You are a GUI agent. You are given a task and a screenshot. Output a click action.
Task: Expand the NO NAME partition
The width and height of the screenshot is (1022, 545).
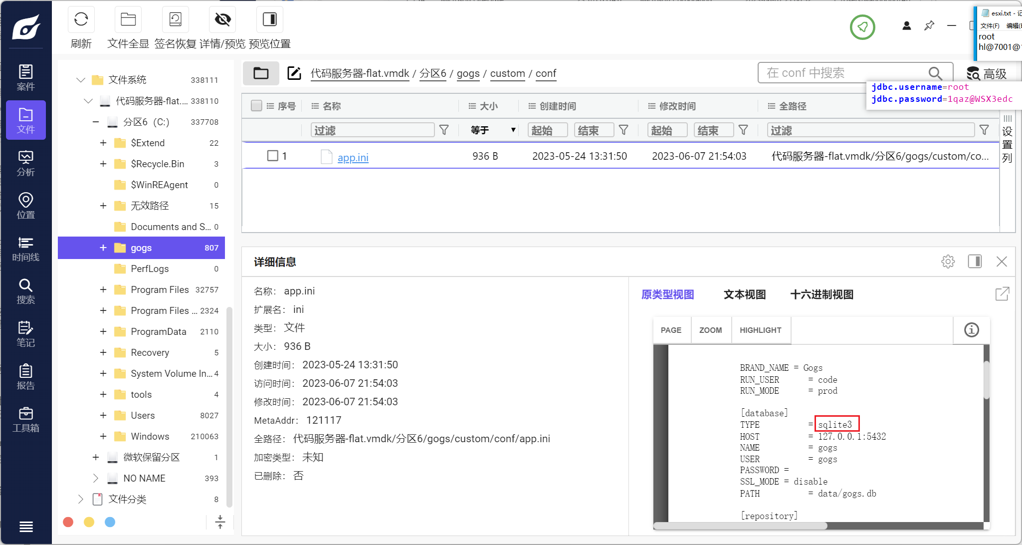96,479
